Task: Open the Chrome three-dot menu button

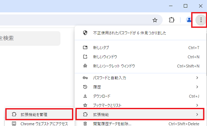Action: point(201,20)
